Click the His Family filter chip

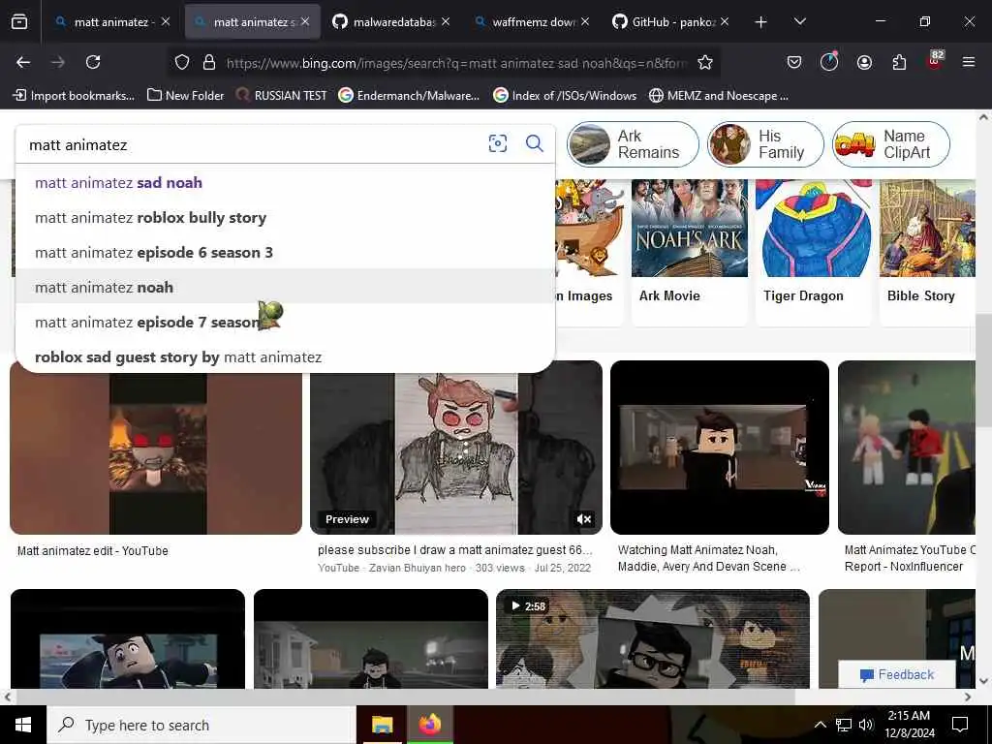[x=765, y=144]
